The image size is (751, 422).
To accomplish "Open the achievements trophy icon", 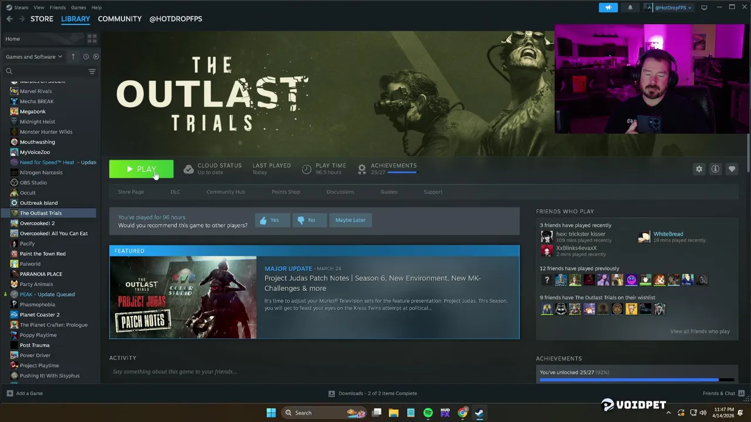I will pos(362,169).
